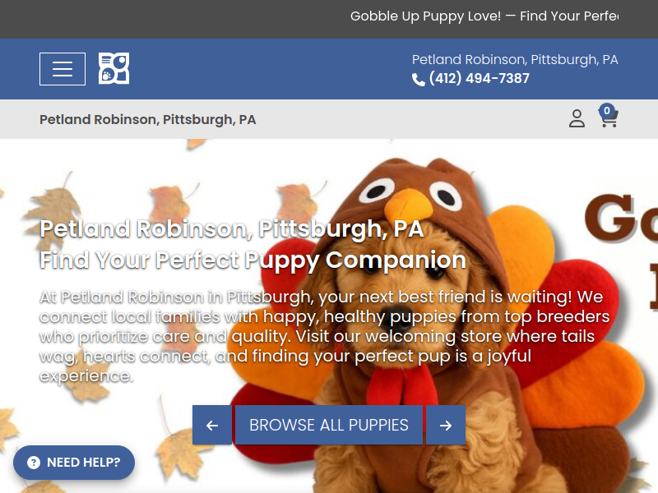Call the (412) 494-7387 number link
The image size is (658, 493).
click(479, 78)
